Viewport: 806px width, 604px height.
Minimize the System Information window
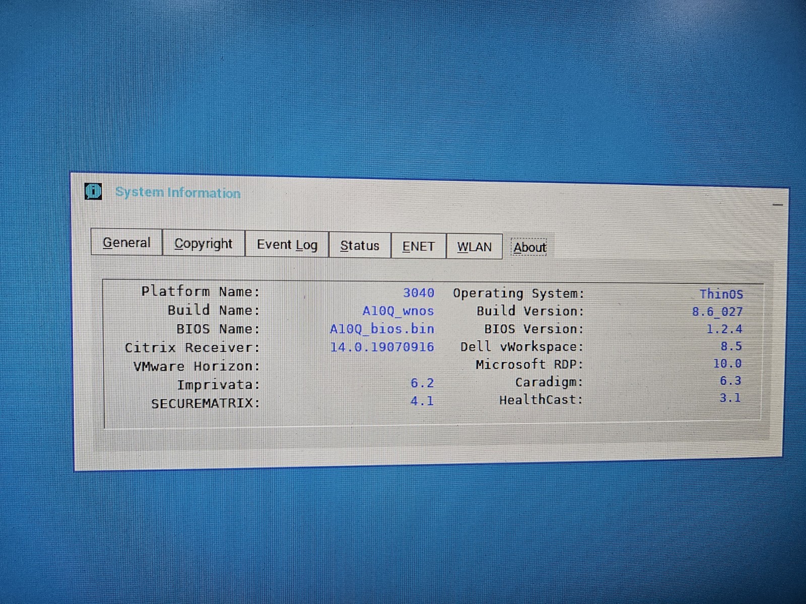[x=777, y=205]
